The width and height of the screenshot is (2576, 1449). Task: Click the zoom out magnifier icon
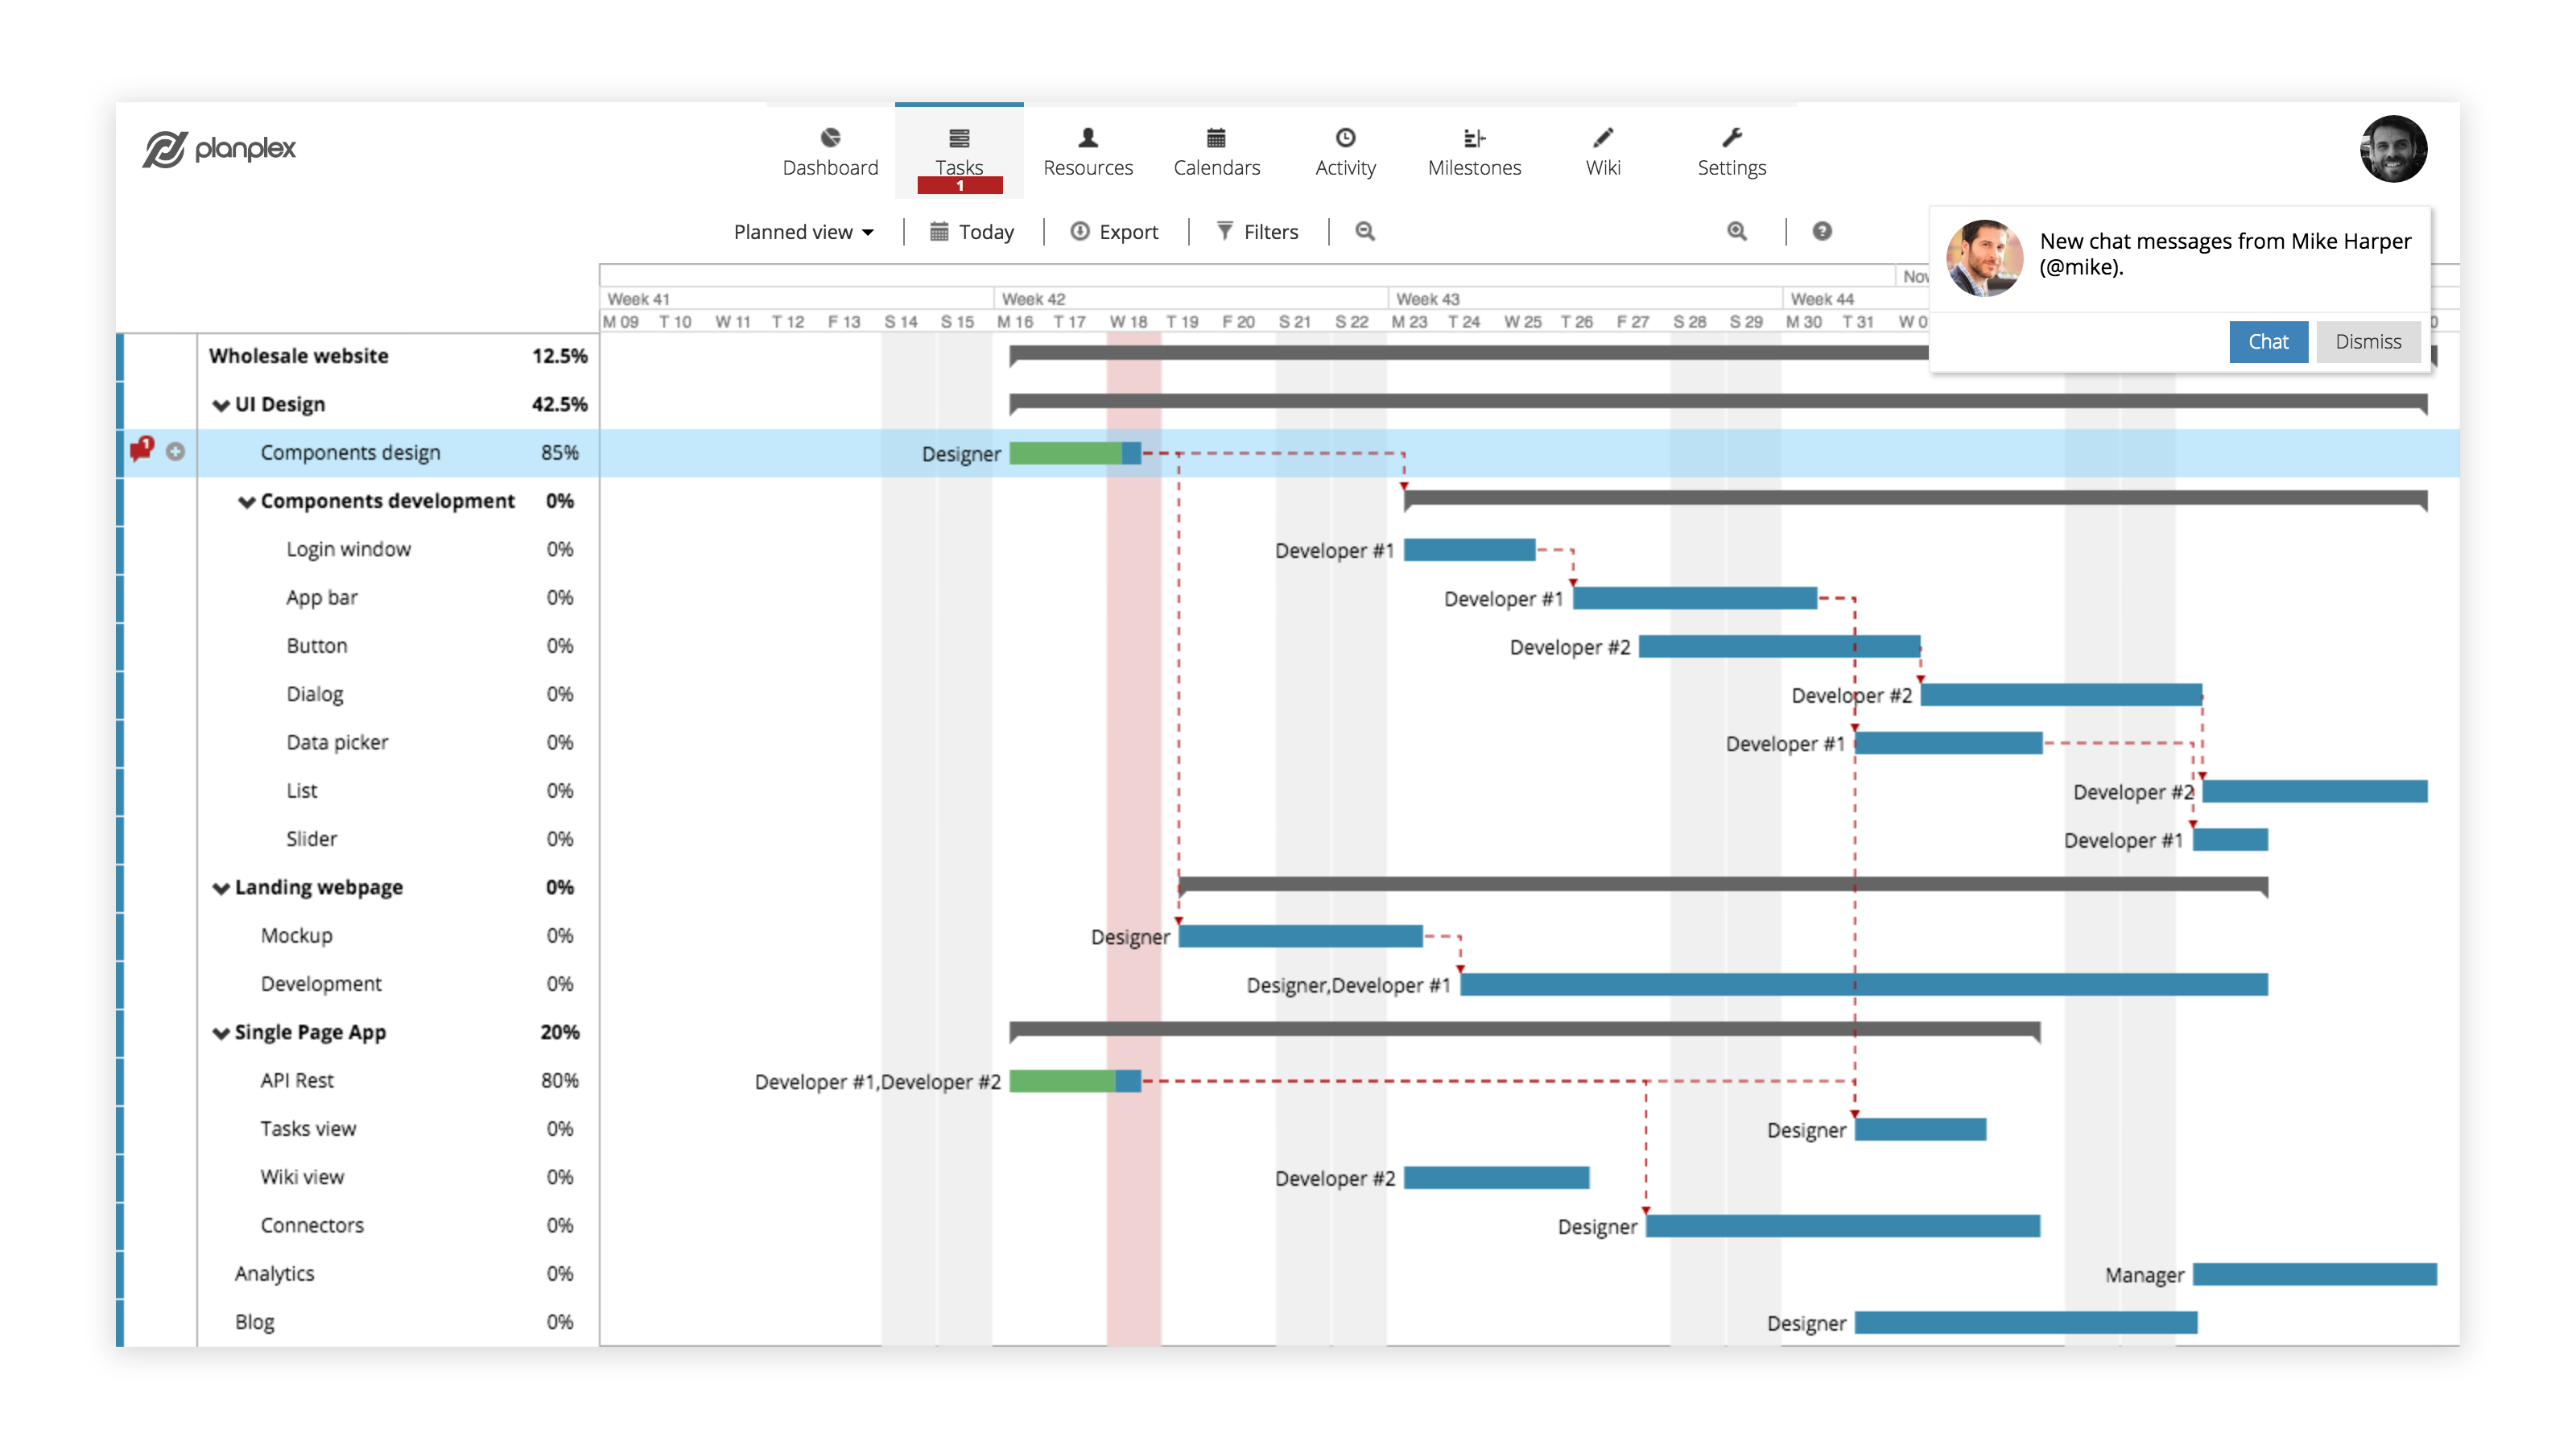pos(1365,231)
